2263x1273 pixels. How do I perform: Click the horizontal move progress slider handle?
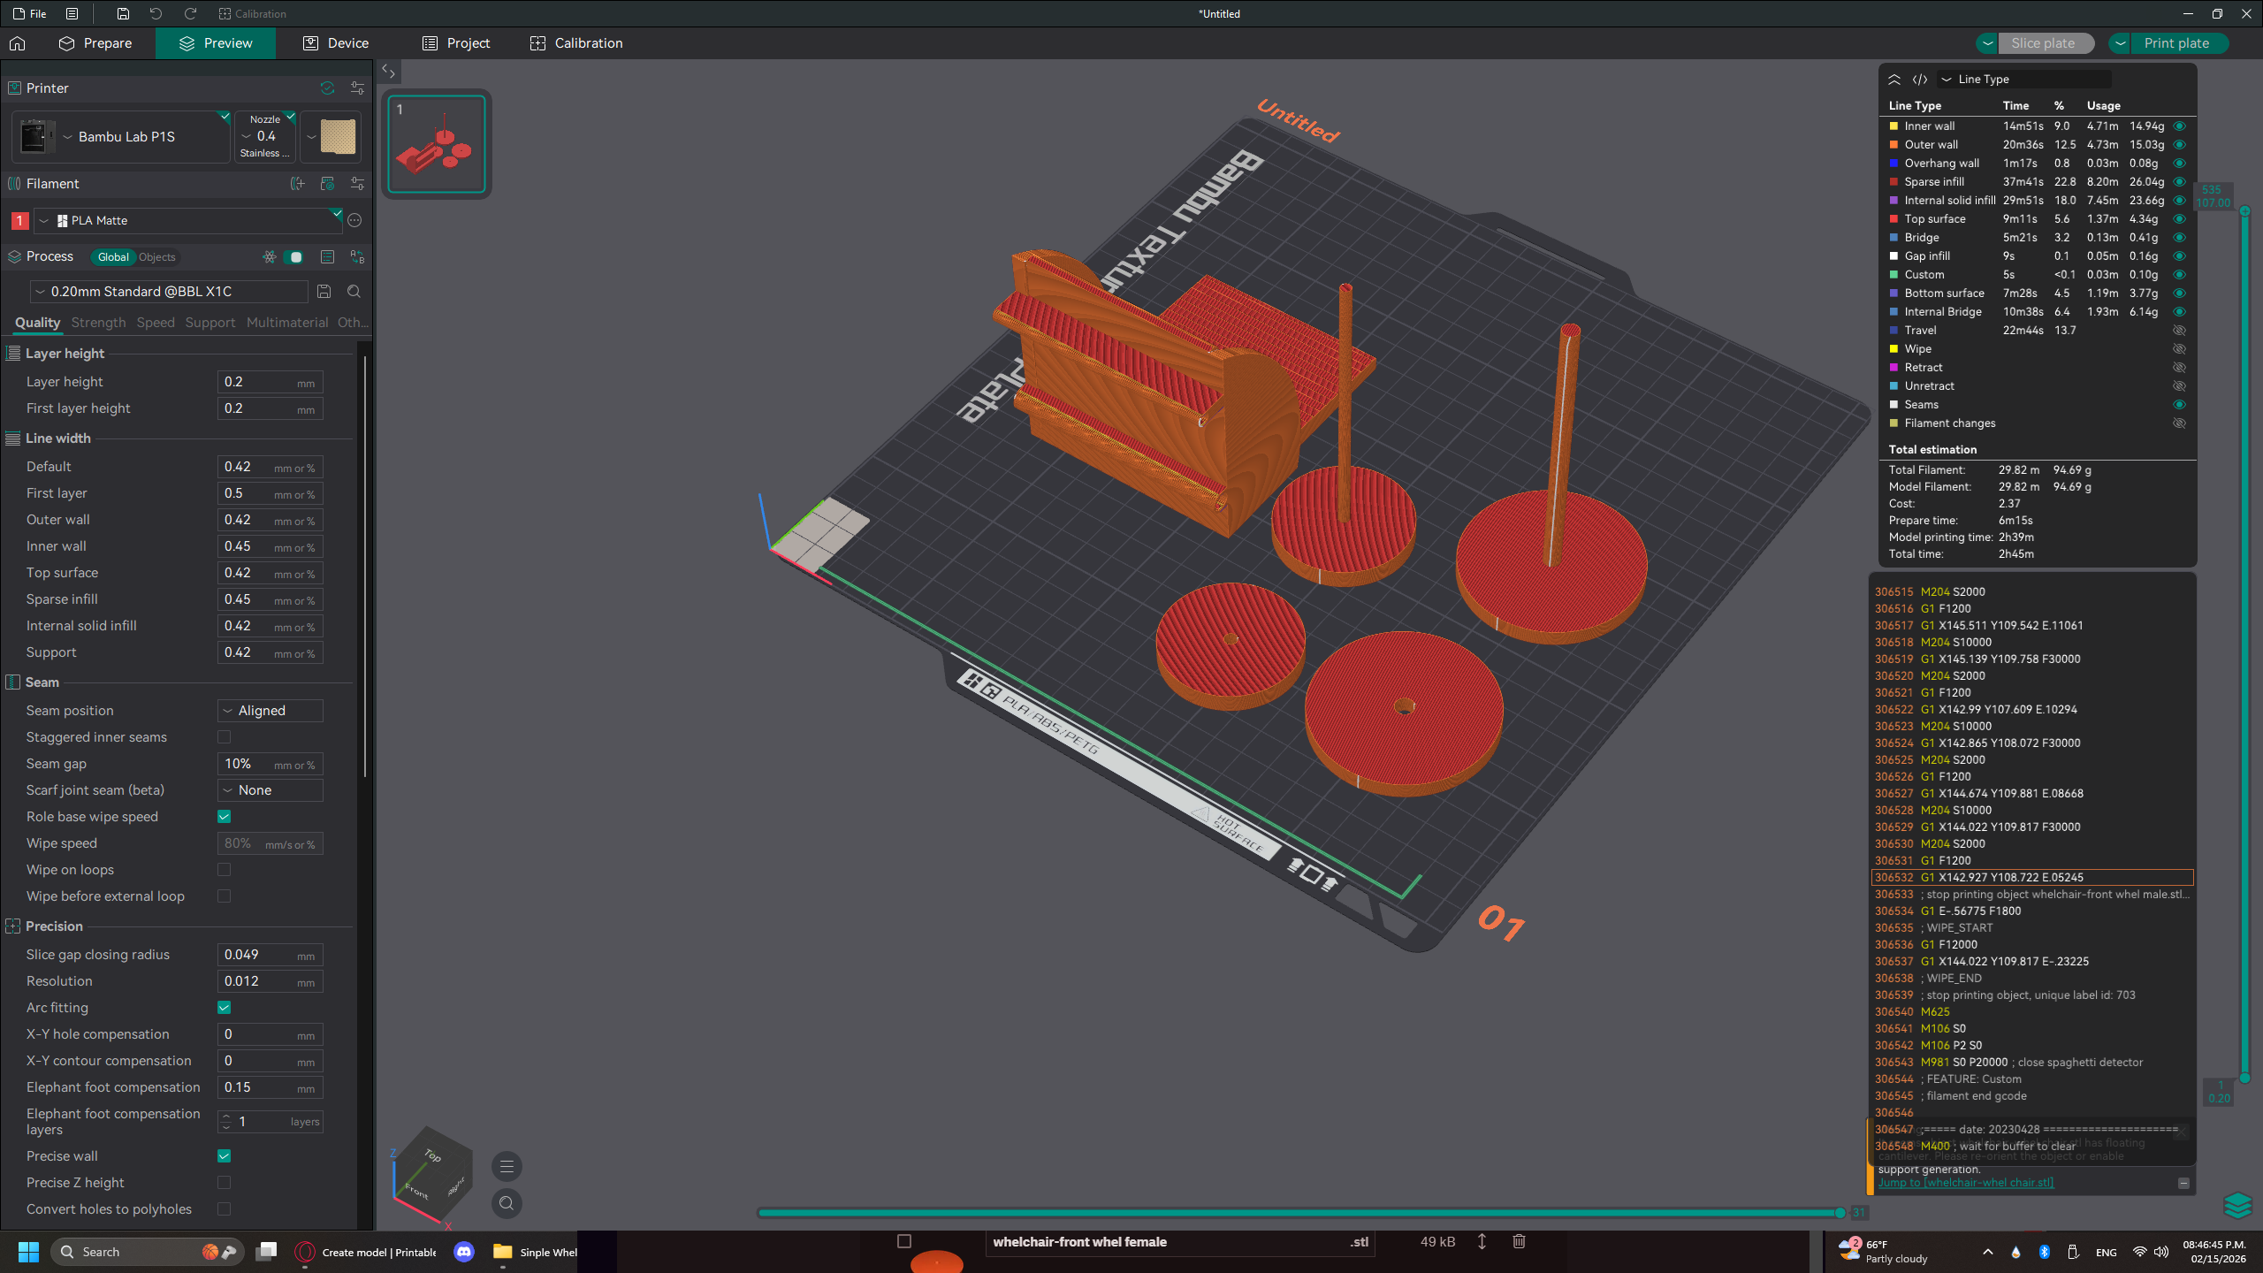coord(1840,1213)
